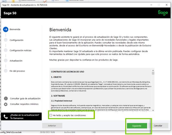This screenshot has width=172, height=135.
Task: Click the Anterior button
Action: point(52,126)
